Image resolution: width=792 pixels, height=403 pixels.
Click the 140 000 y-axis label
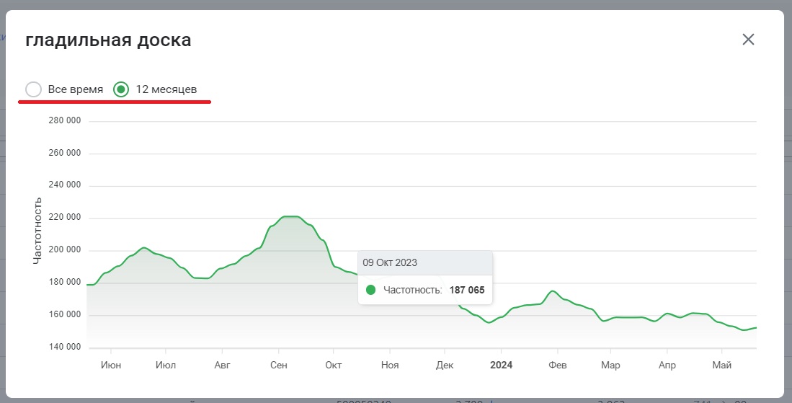pyautogui.click(x=64, y=347)
